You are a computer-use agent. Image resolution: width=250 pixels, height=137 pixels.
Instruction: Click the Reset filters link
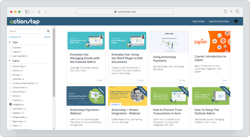47,37
